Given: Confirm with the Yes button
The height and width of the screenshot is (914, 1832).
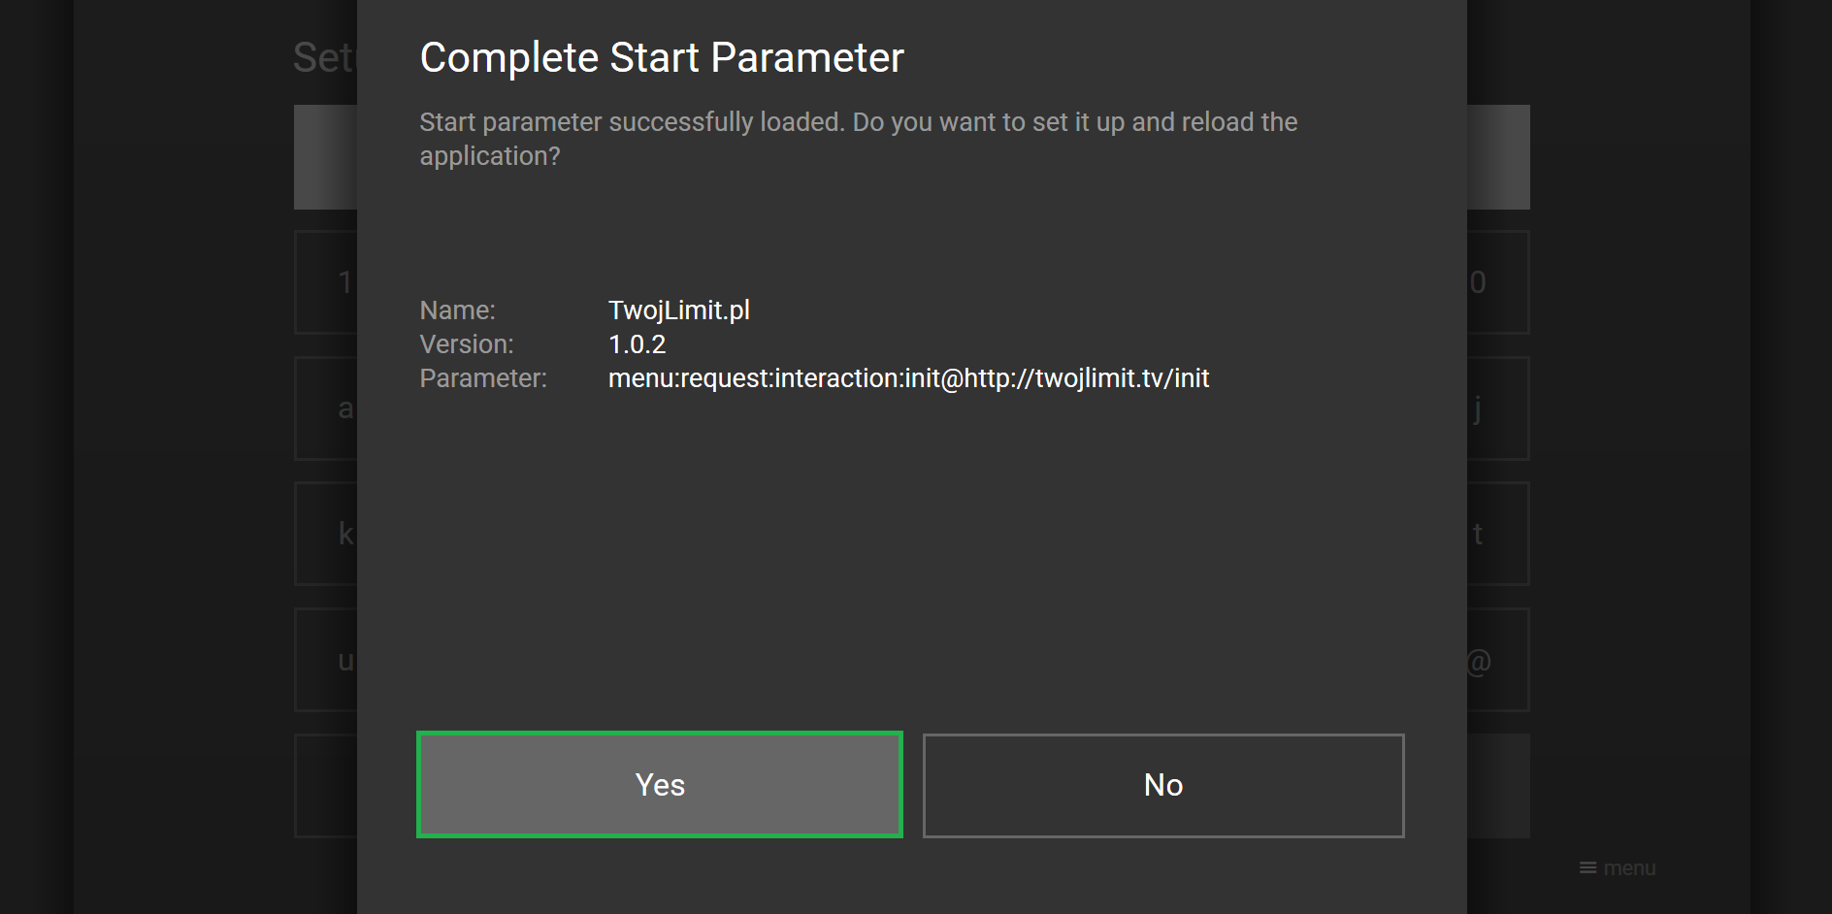Looking at the screenshot, I should 660,784.
